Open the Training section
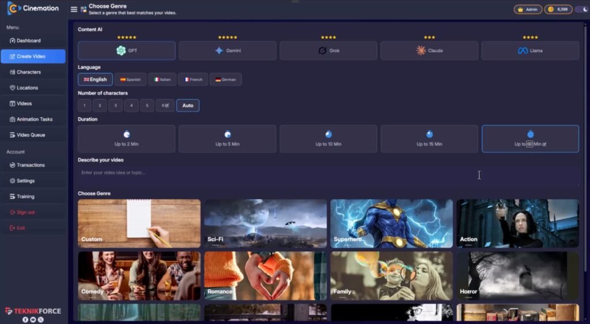This screenshot has height=324, width=590. (x=33, y=196)
